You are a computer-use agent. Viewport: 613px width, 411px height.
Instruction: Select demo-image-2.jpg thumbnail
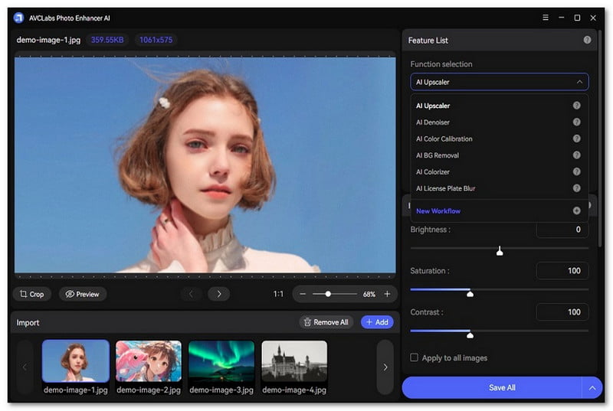point(149,360)
